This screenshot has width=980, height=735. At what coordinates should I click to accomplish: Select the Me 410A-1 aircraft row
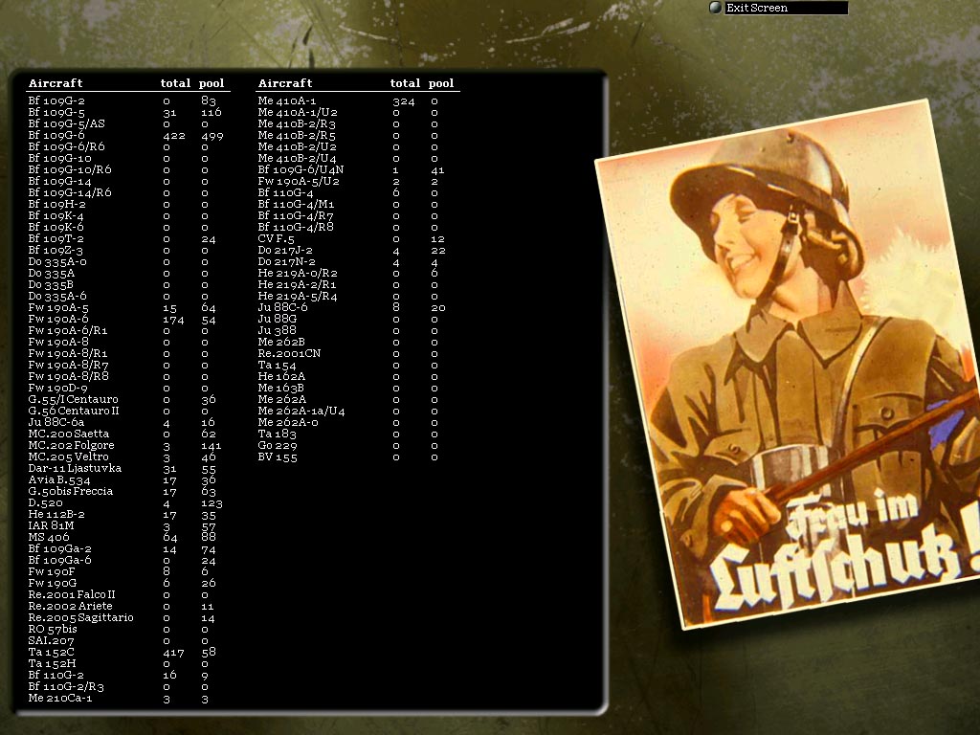pyautogui.click(x=357, y=100)
